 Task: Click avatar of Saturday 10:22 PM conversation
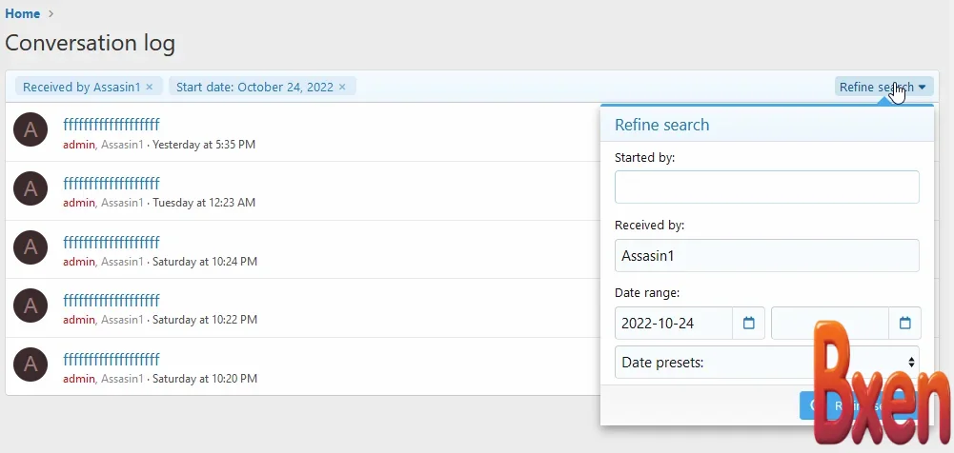(x=30, y=305)
